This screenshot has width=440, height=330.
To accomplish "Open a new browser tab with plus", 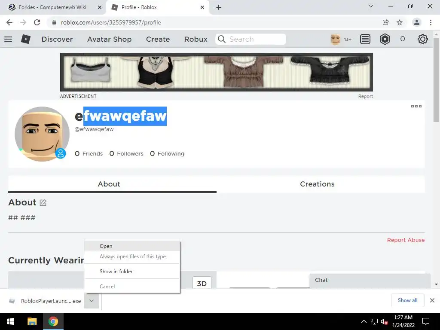I will tap(219, 7).
